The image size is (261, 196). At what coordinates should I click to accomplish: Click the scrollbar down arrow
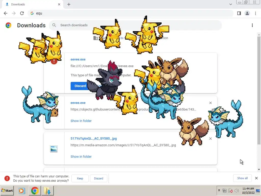[259, 169]
